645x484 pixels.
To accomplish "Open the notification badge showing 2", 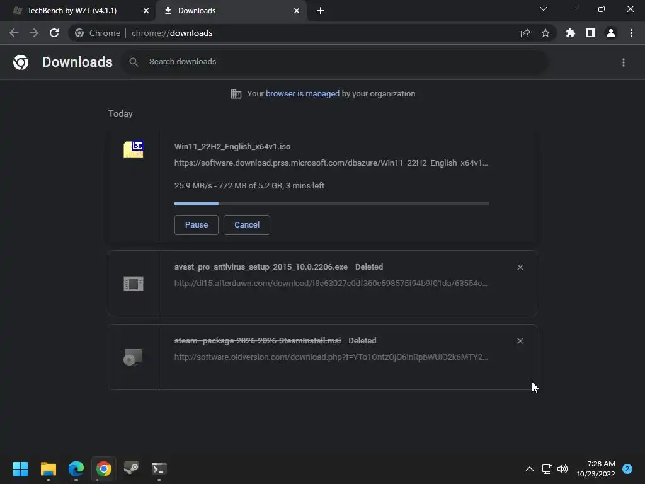I will 627,469.
